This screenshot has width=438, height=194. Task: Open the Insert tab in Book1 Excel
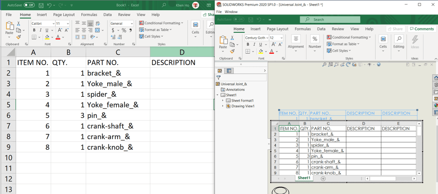42,15
